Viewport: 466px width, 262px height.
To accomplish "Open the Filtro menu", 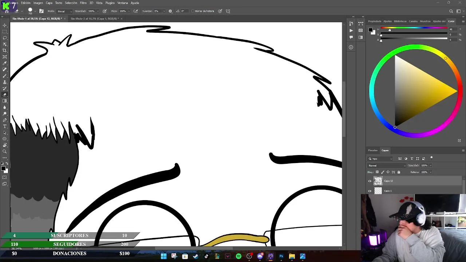I will (x=83, y=3).
